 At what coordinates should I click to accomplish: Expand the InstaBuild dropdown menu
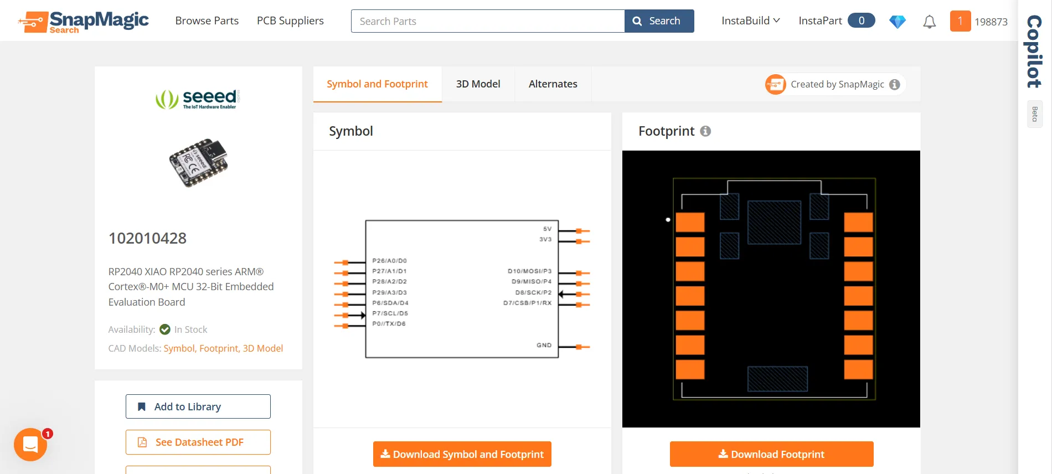(750, 21)
